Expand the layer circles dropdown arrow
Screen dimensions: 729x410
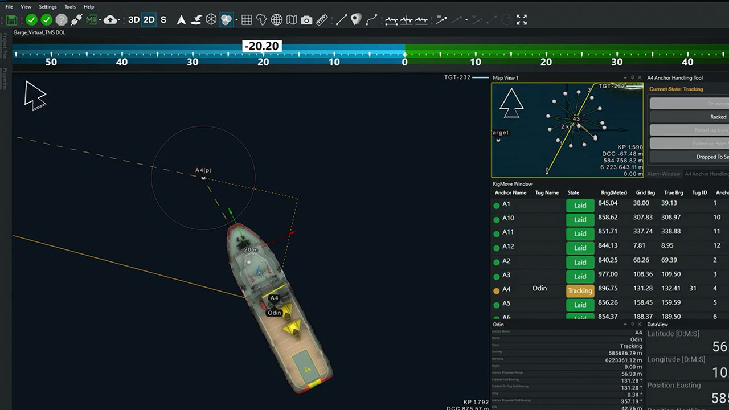236,20
